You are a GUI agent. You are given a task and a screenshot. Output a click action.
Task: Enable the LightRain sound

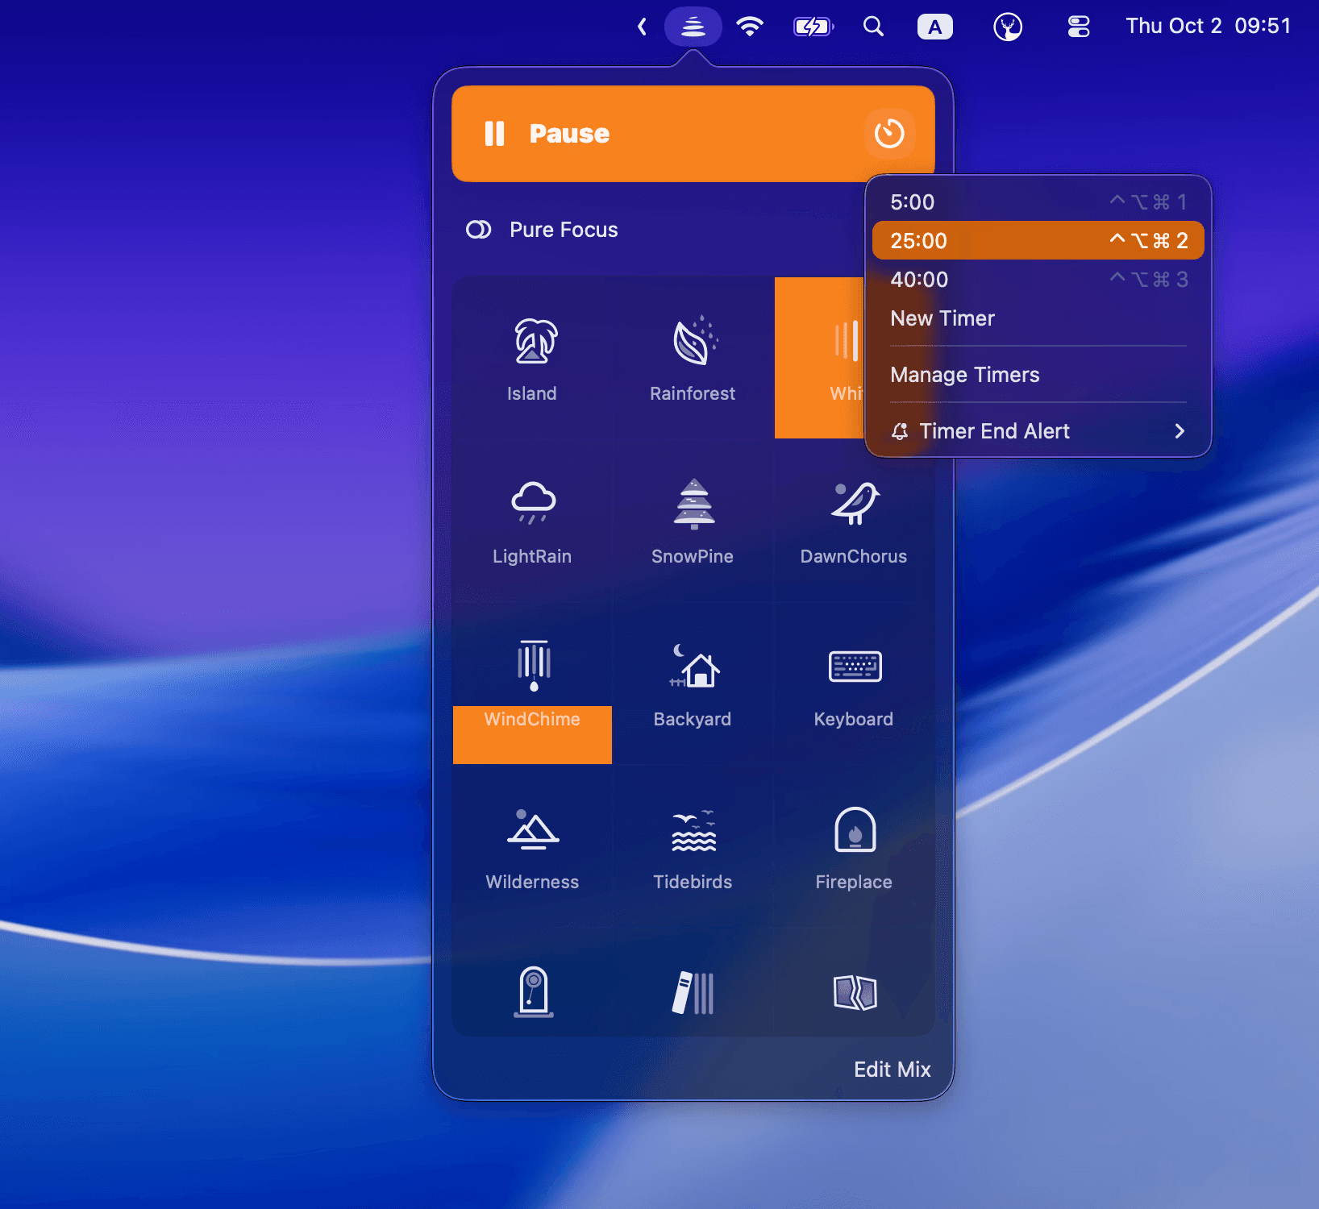[532, 521]
